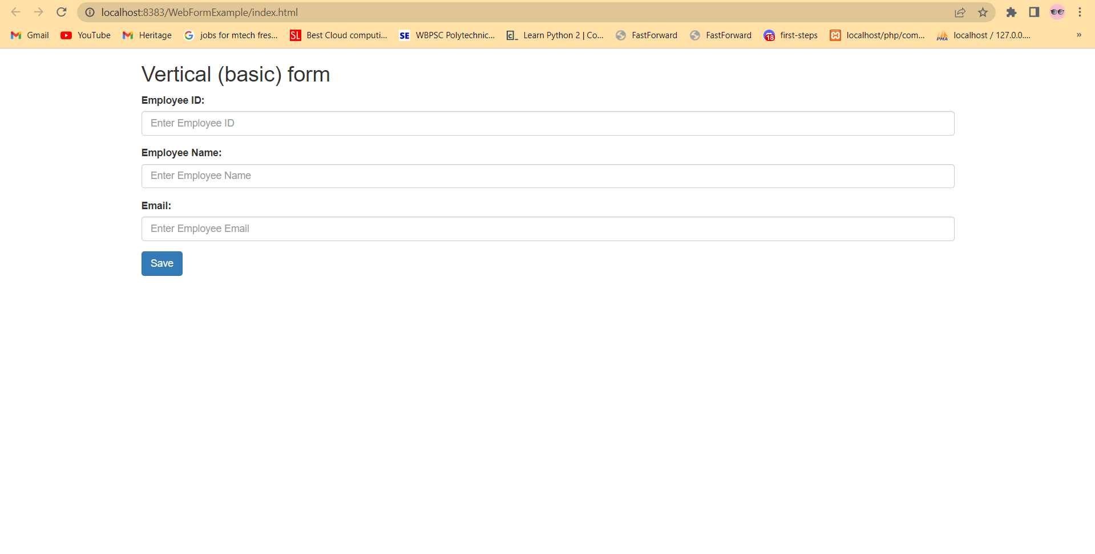Open the browser profile avatar
The height and width of the screenshot is (554, 1095).
(x=1057, y=12)
